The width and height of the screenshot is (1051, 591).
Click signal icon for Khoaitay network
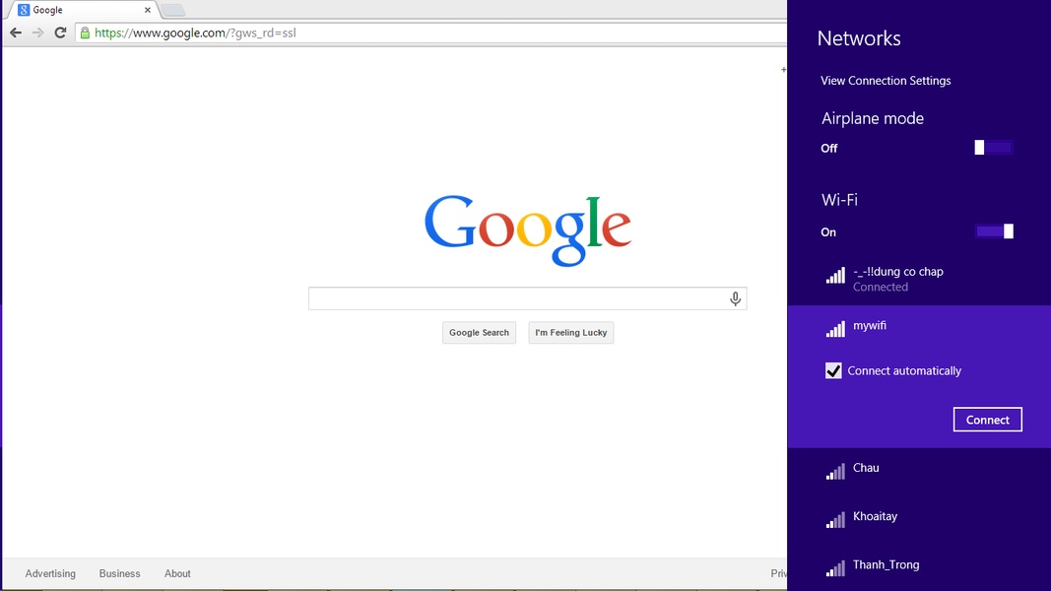coord(835,519)
